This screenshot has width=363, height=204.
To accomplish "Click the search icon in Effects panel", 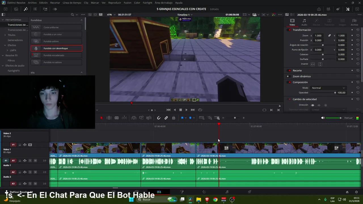I will [72, 15].
